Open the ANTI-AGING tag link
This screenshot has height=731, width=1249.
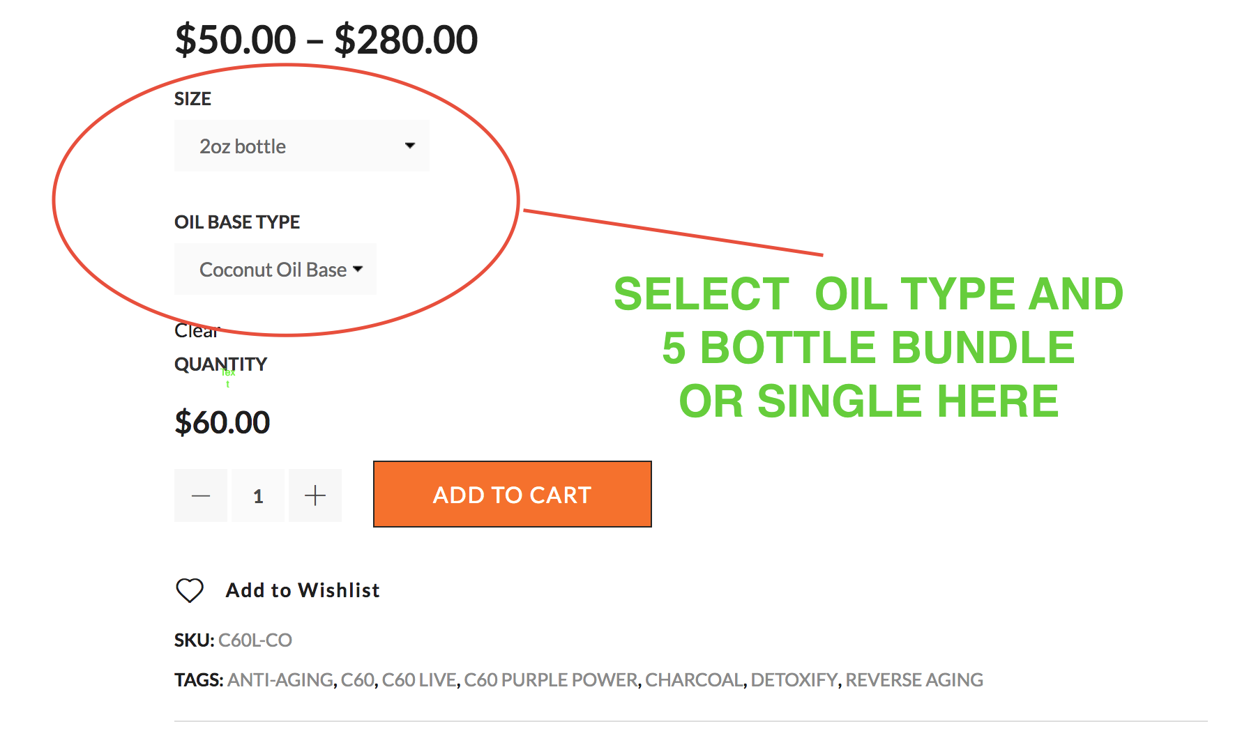click(280, 679)
